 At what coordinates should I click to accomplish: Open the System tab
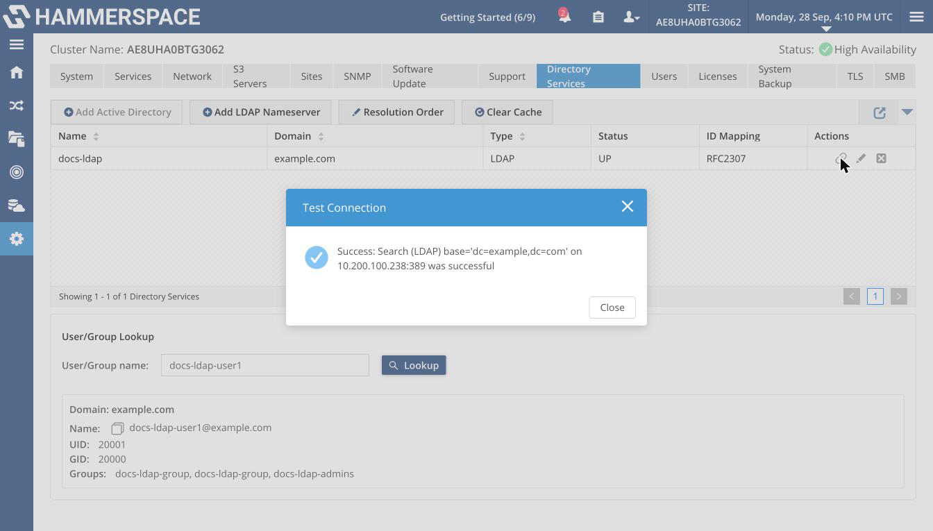pos(76,76)
